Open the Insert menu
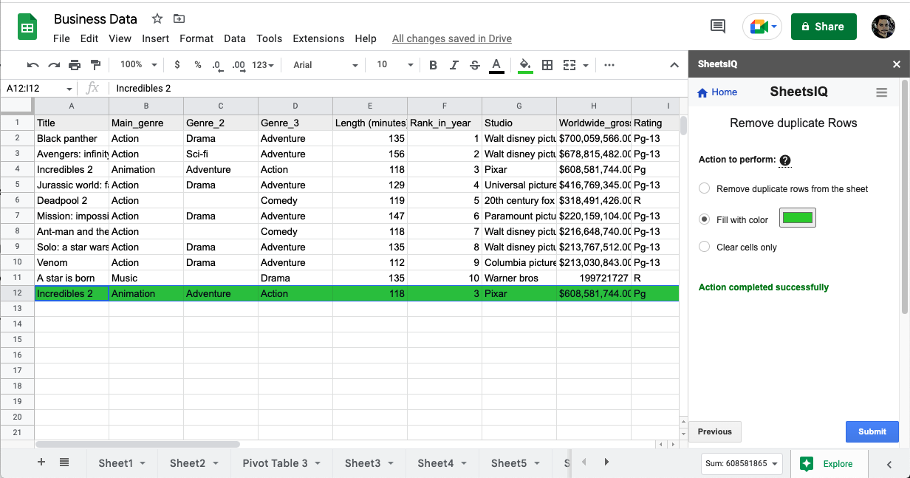The width and height of the screenshot is (910, 478). [x=156, y=38]
